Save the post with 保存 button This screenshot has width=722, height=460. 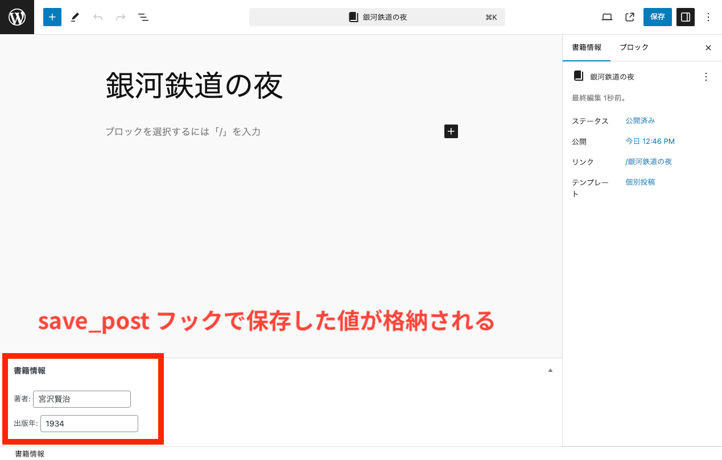[658, 17]
